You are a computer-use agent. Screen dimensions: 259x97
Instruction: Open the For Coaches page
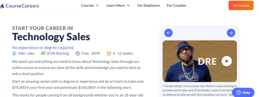pos(176,6)
